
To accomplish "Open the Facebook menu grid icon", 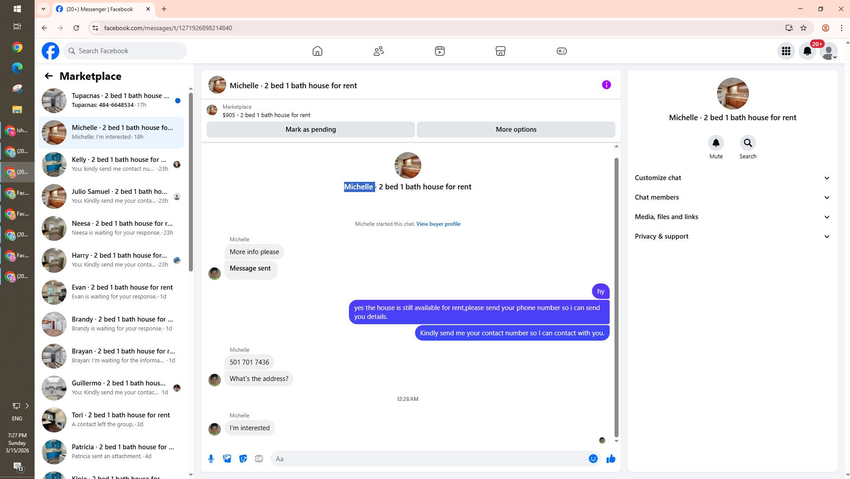I will (x=786, y=51).
